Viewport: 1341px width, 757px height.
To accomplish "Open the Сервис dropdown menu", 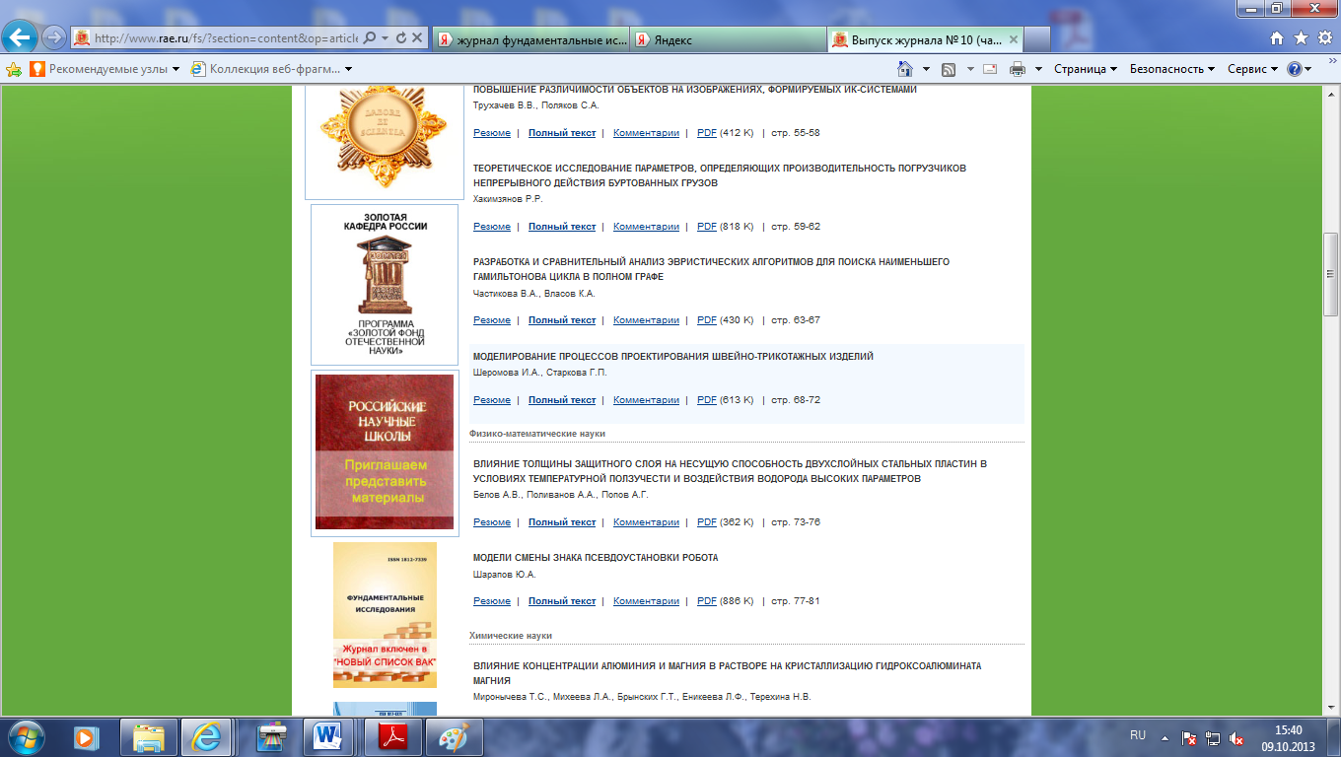I will pos(1252,69).
